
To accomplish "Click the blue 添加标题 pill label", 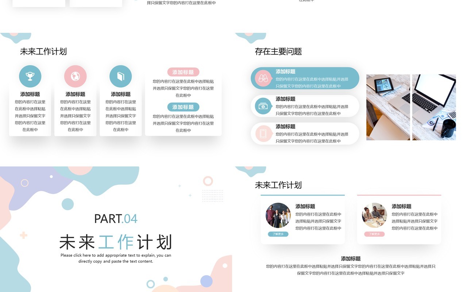I will coord(183,107).
